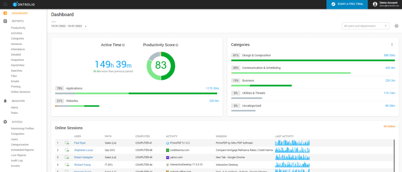Go to Alerts under Behavior
Screen dimensions: 402x172
point(14,108)
